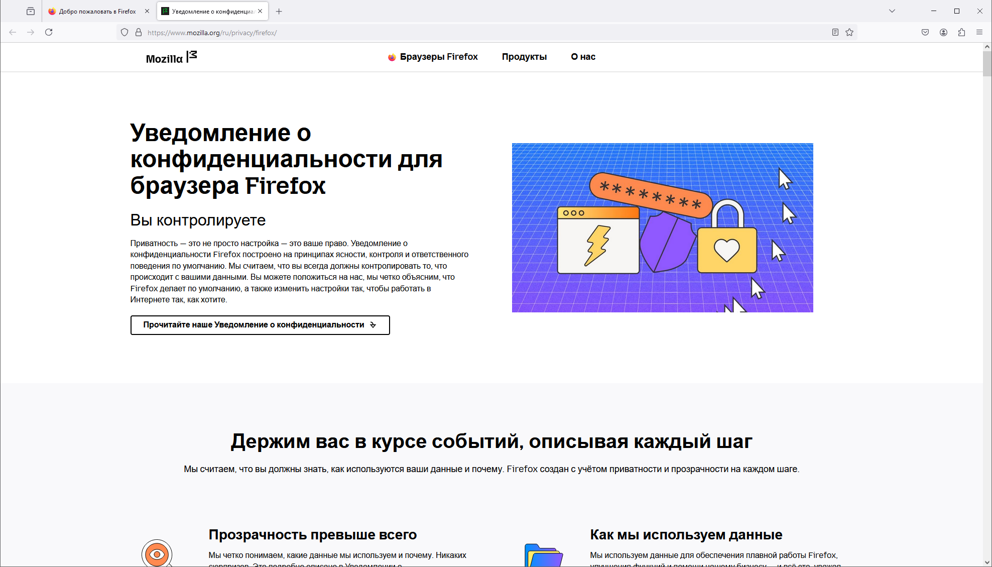This screenshot has width=992, height=567.
Task: Switch to Добро пожаловать в Firefox tab
Action: point(97,11)
